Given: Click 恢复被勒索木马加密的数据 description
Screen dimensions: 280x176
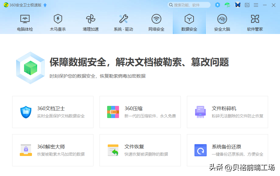Looking at the screenshot, I should click(61, 154).
